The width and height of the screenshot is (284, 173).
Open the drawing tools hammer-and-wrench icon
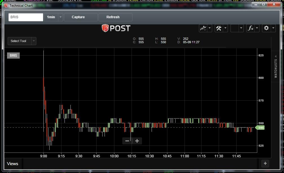pyautogui.click(x=219, y=28)
